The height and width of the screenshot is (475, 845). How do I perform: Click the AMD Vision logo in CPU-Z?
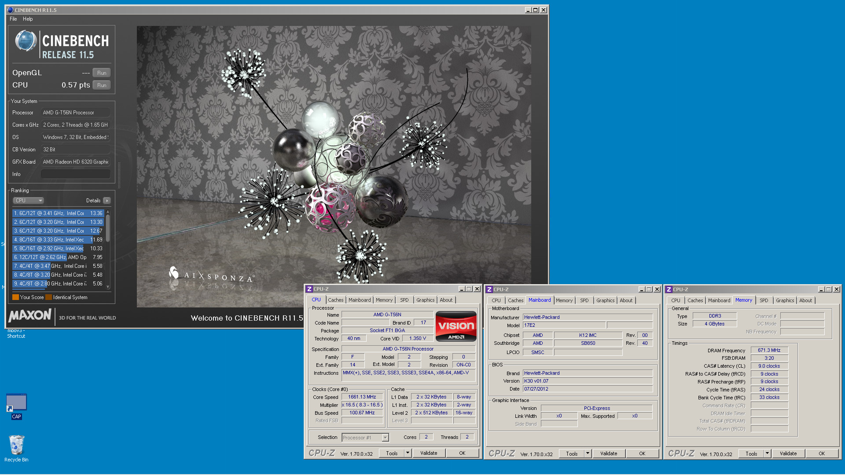point(456,326)
